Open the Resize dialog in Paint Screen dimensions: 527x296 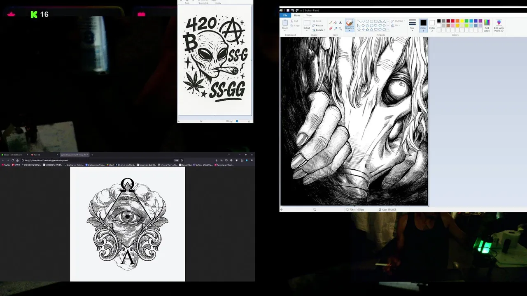tap(317, 25)
